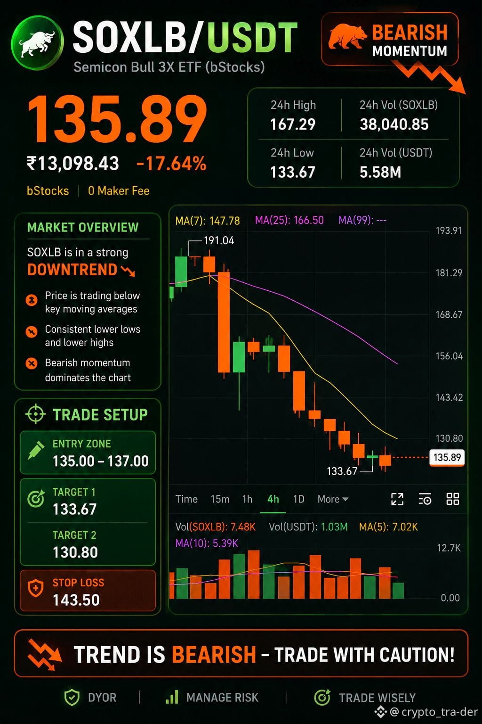Click the tallest orange candlestick on chart
The height and width of the screenshot is (724, 482).
(224, 322)
